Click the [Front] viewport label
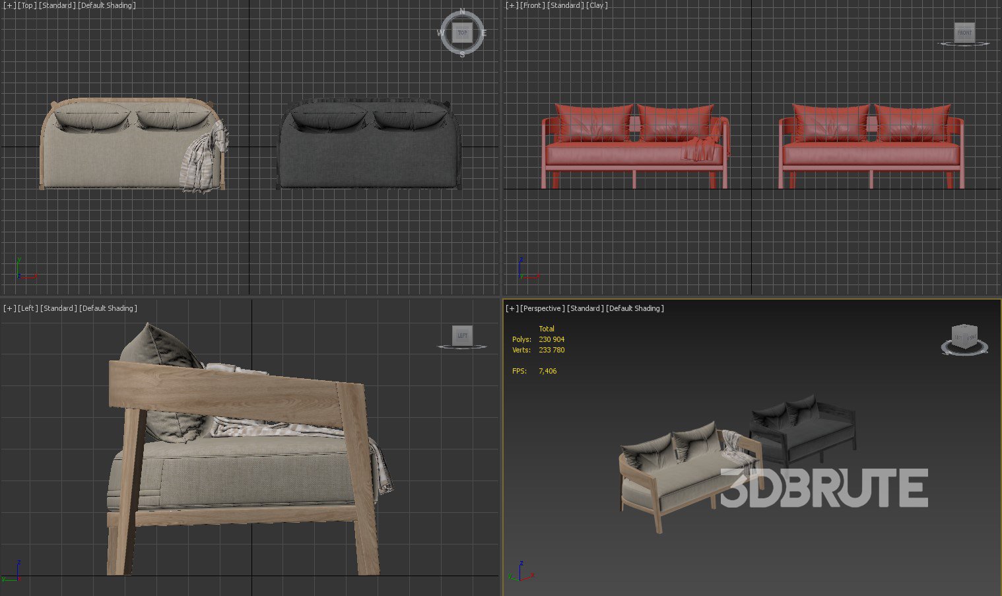Screen dimensions: 1002x596 532,5
